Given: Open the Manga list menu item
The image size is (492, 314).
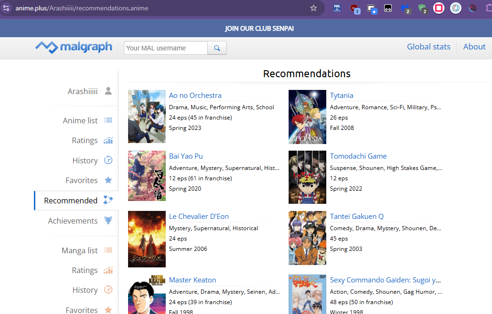Looking at the screenshot, I should pyautogui.click(x=80, y=250).
